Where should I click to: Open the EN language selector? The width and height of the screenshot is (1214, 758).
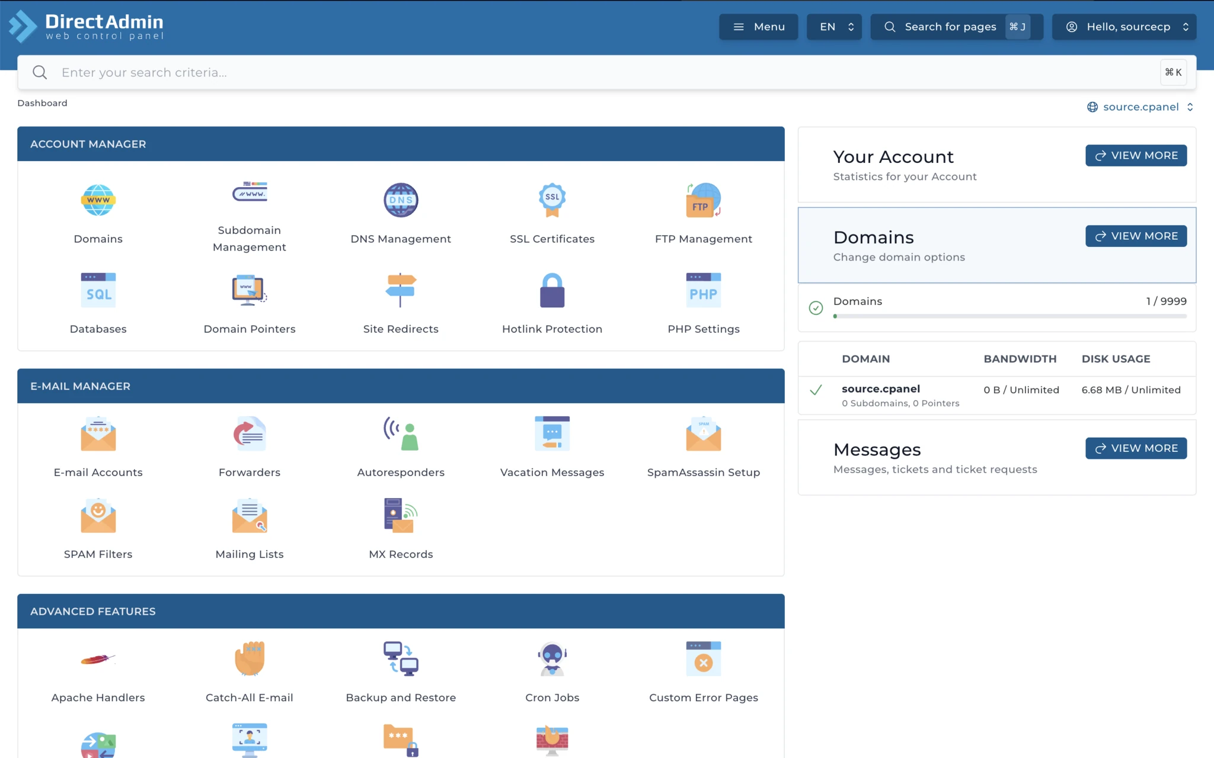(834, 27)
